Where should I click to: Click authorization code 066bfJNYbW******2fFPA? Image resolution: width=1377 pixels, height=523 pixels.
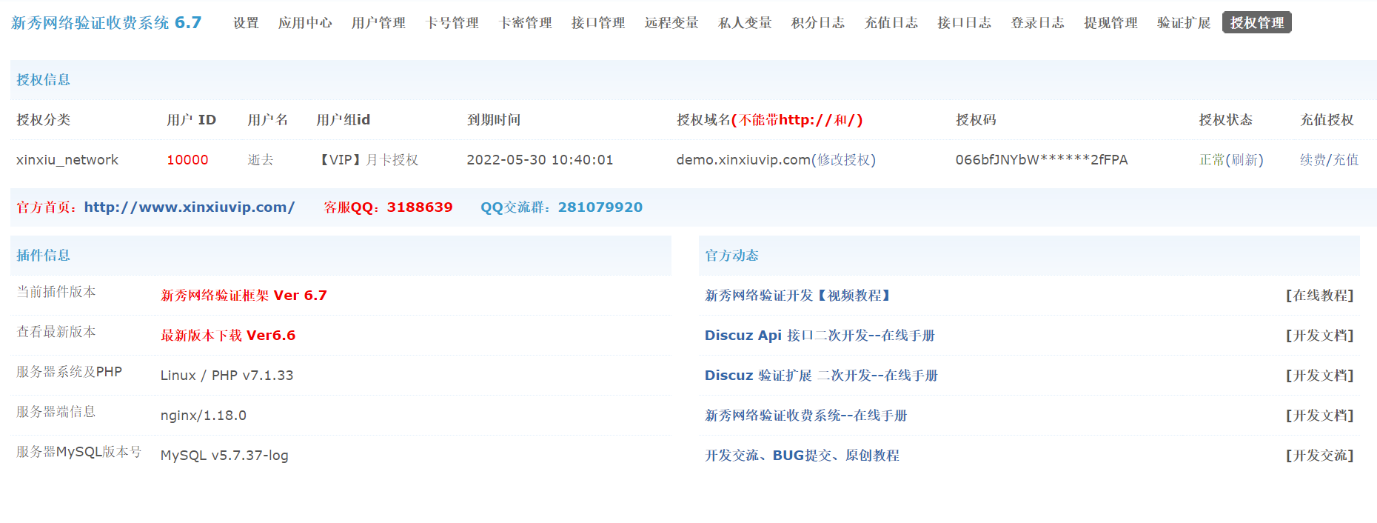[x=1042, y=160]
